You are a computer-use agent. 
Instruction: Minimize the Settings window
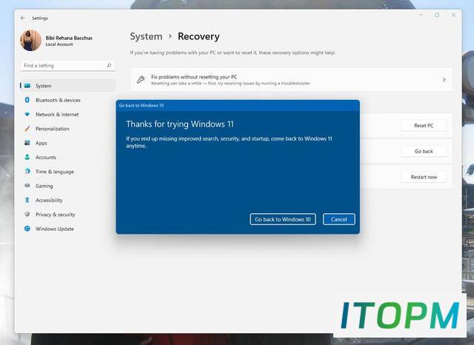(421, 15)
